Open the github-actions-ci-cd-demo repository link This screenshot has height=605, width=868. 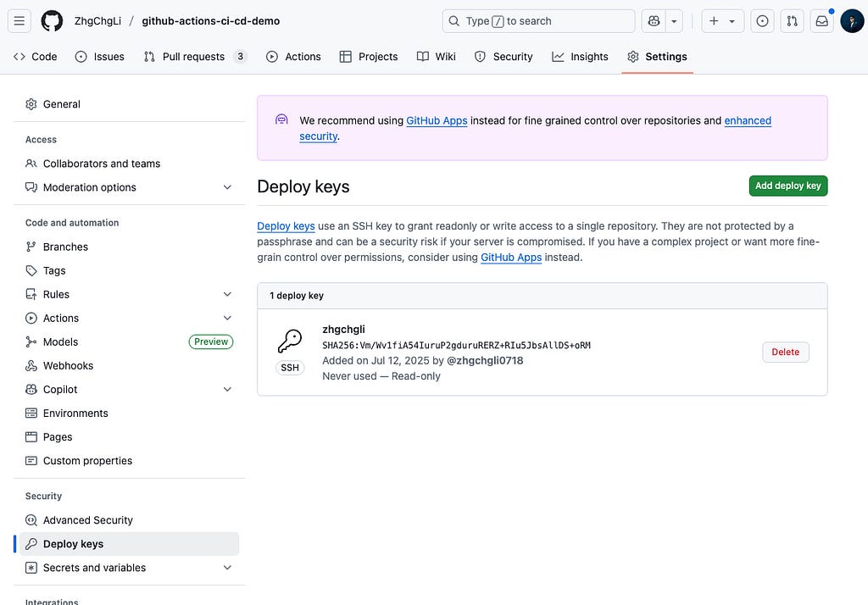pos(211,21)
